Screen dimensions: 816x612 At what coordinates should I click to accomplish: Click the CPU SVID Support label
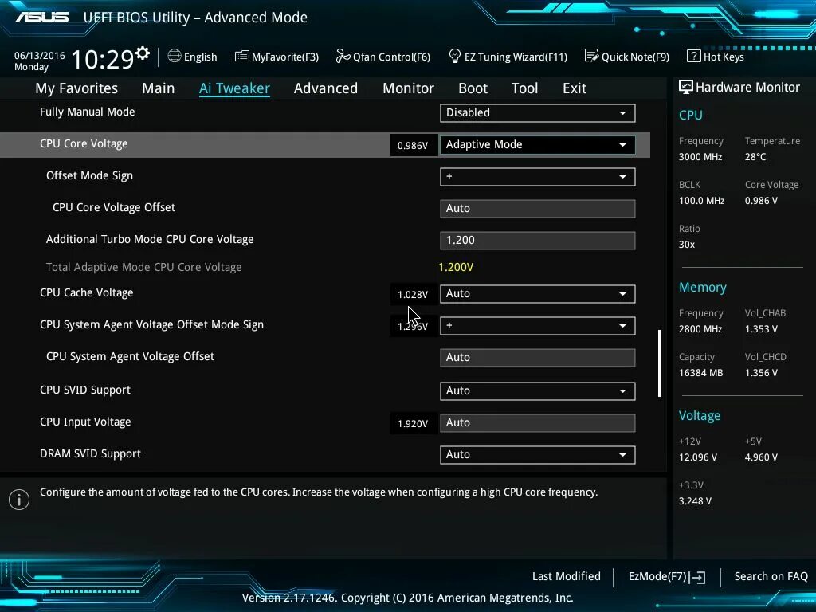(x=85, y=390)
